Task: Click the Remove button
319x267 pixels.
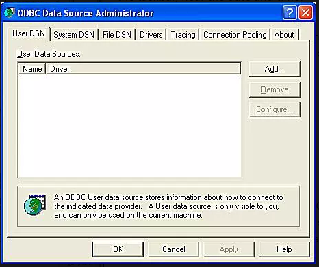Action: point(275,89)
